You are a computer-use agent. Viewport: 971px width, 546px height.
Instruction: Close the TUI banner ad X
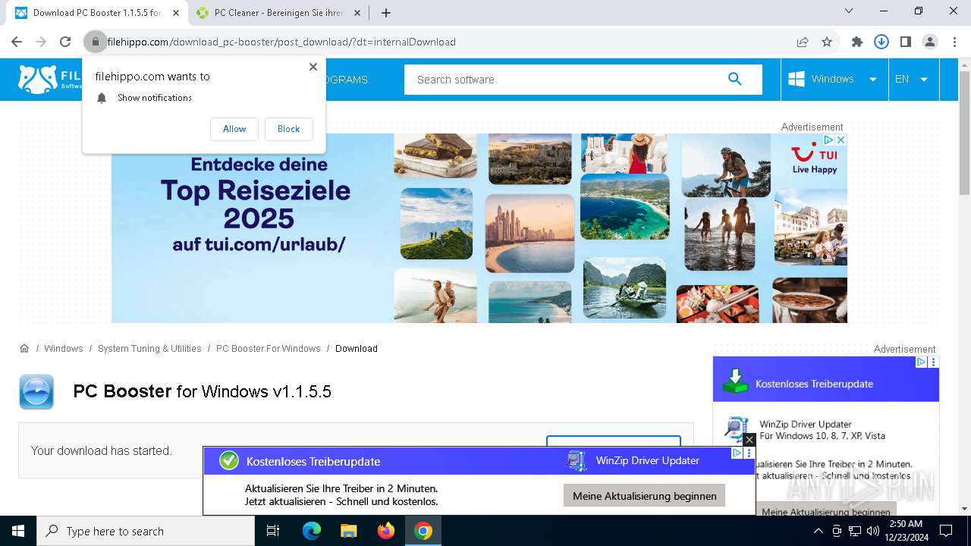pyautogui.click(x=841, y=140)
